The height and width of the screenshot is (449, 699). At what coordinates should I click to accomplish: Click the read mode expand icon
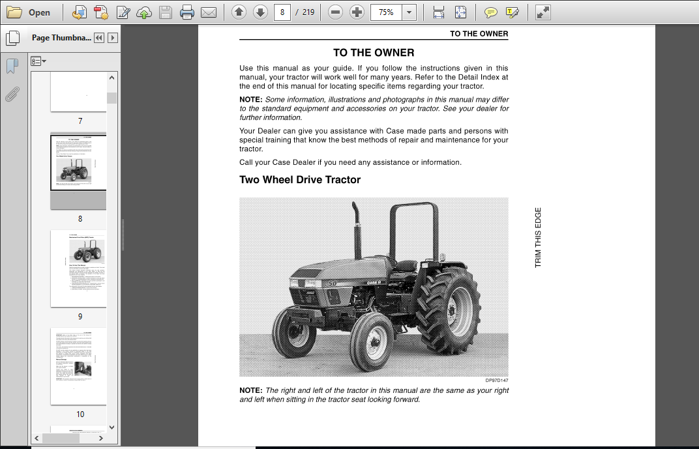coord(543,12)
